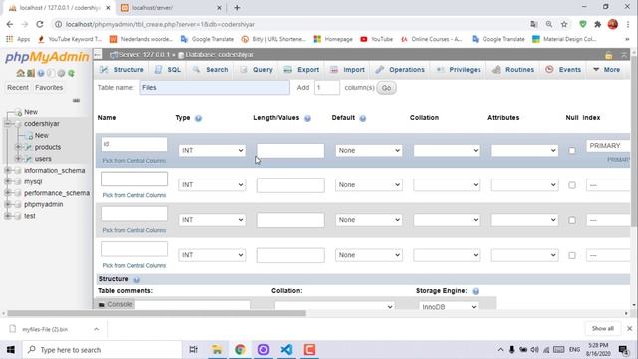
Task: Click the horizontal scrollbar thumb
Action: pos(157,313)
